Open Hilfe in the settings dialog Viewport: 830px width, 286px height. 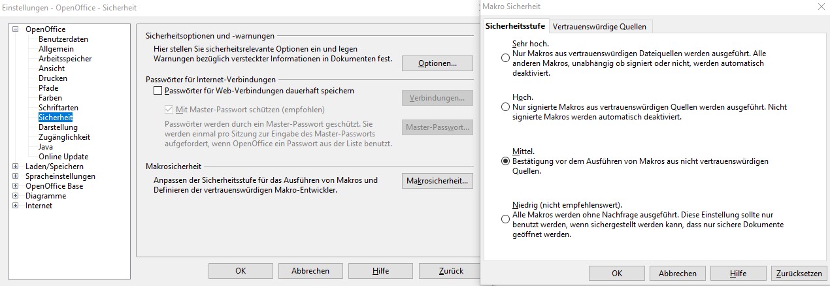[381, 271]
